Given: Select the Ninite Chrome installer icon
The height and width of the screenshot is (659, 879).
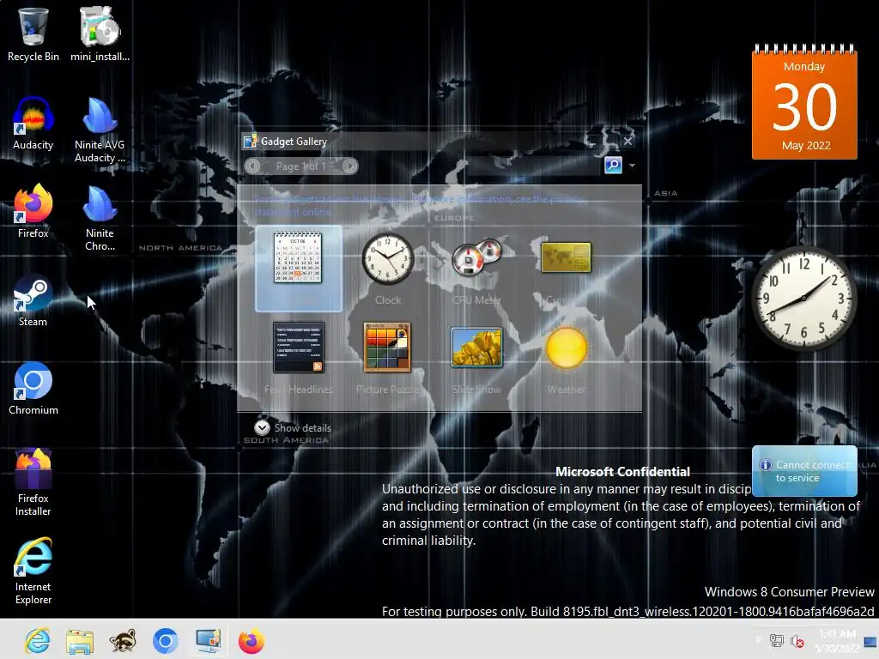Looking at the screenshot, I should [100, 218].
